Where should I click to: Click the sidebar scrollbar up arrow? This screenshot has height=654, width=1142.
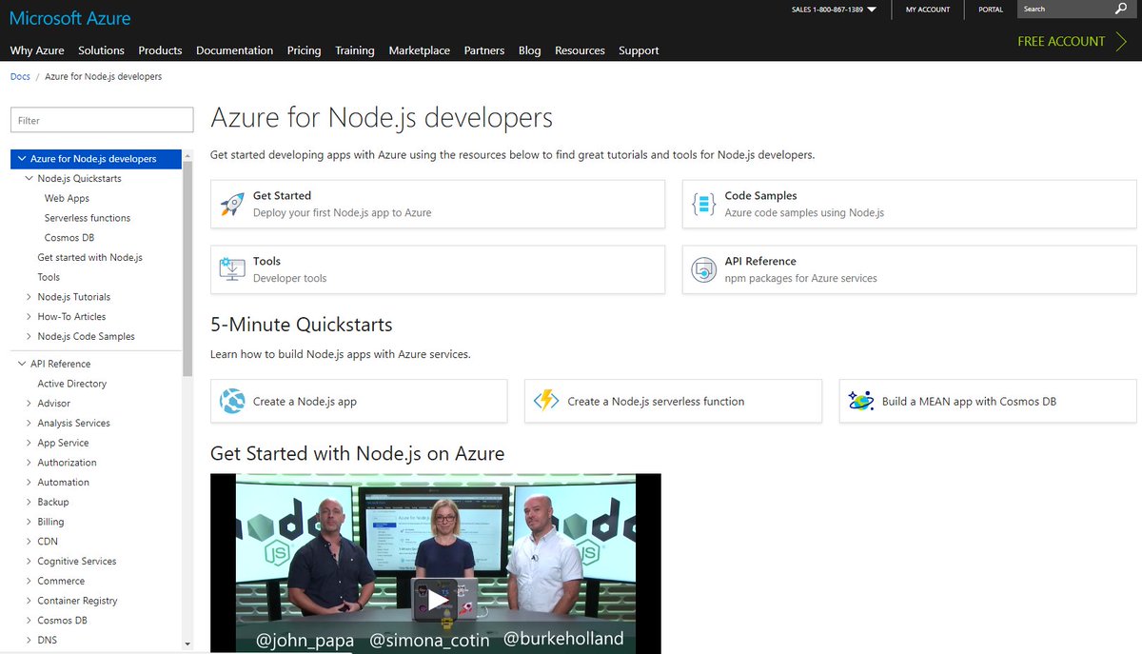(x=187, y=156)
